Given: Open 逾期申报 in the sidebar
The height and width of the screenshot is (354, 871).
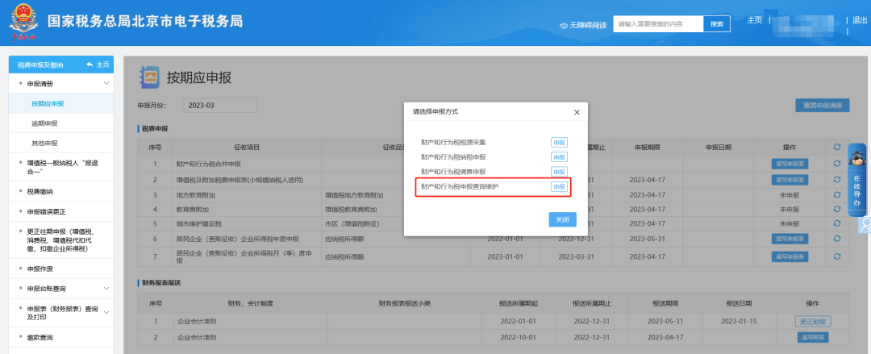Looking at the screenshot, I should [44, 123].
